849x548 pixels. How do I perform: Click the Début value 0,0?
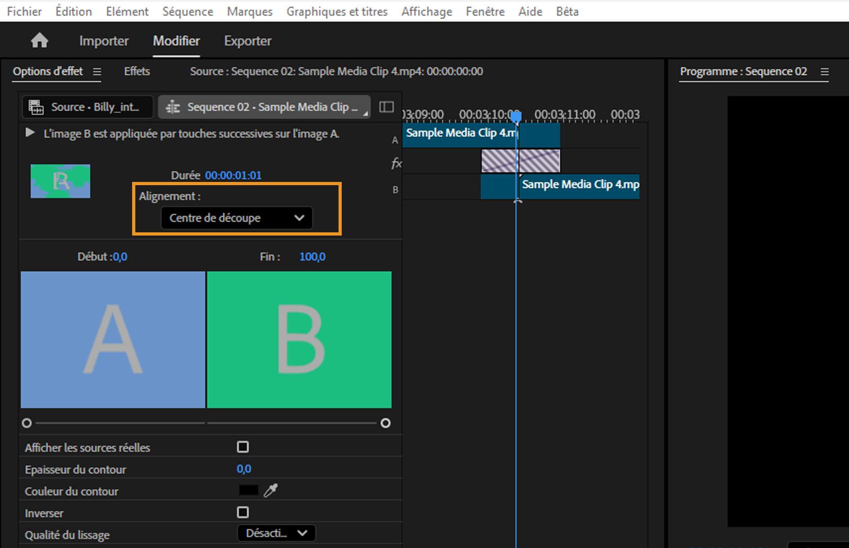[x=120, y=257]
